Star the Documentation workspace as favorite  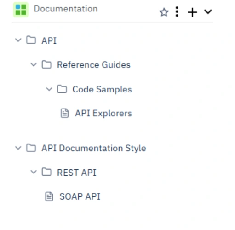164,12
